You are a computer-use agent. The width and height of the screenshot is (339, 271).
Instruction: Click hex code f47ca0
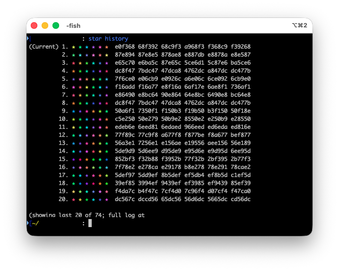241,191
